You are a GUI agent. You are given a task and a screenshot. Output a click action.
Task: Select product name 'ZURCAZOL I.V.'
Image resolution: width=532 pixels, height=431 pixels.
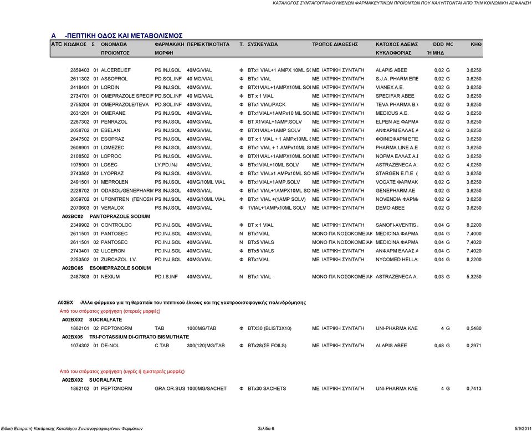(119, 260)
